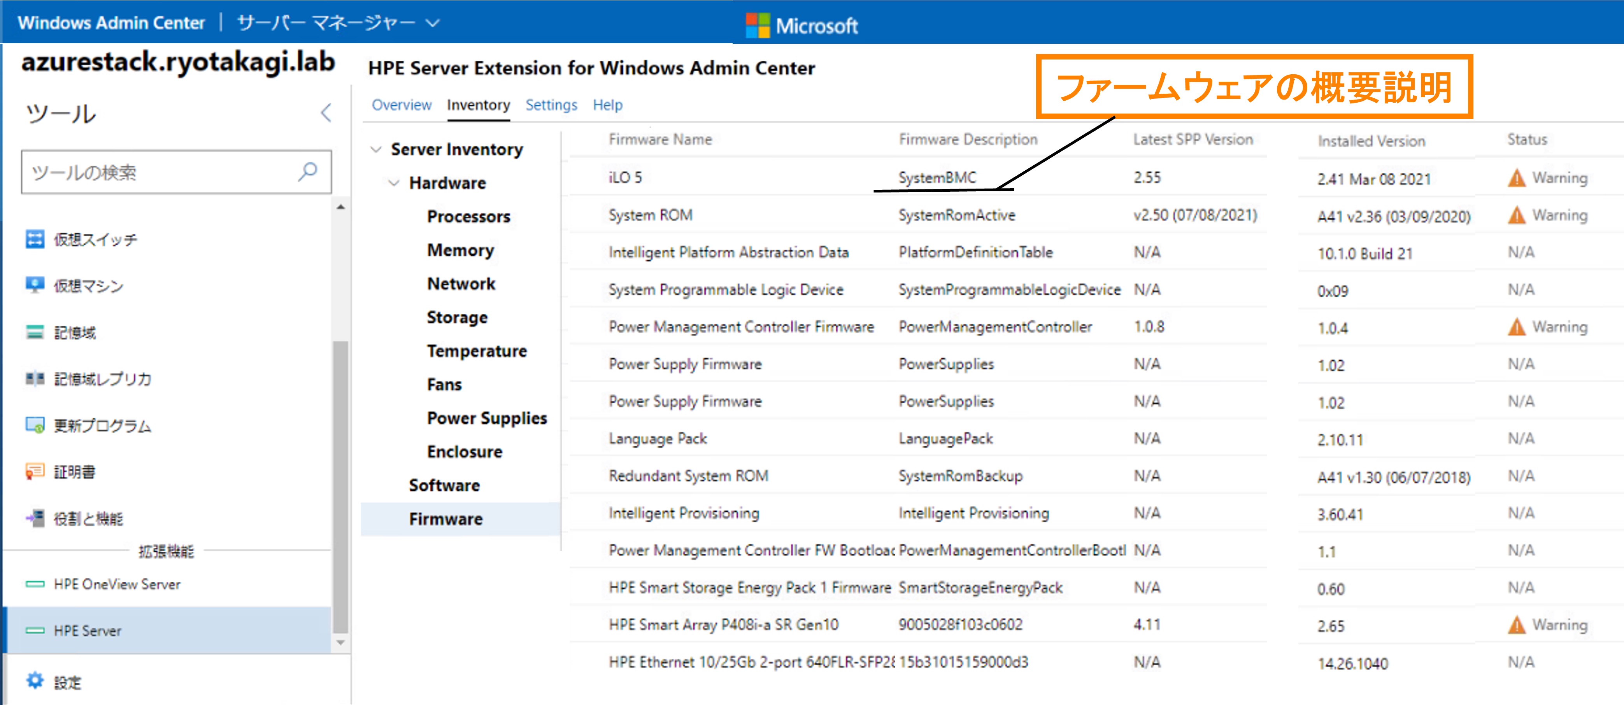
Task: Click Warning icon in iLO 5 row
Action: [1516, 178]
